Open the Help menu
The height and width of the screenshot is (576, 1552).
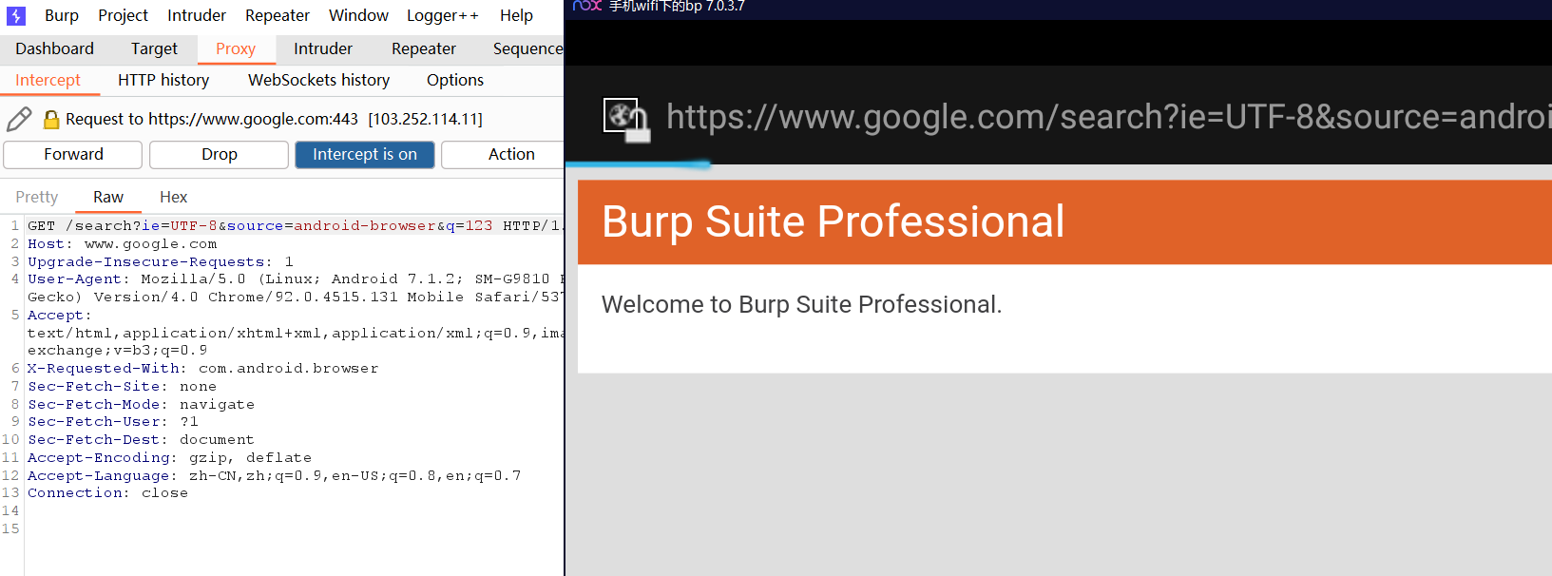(x=517, y=16)
